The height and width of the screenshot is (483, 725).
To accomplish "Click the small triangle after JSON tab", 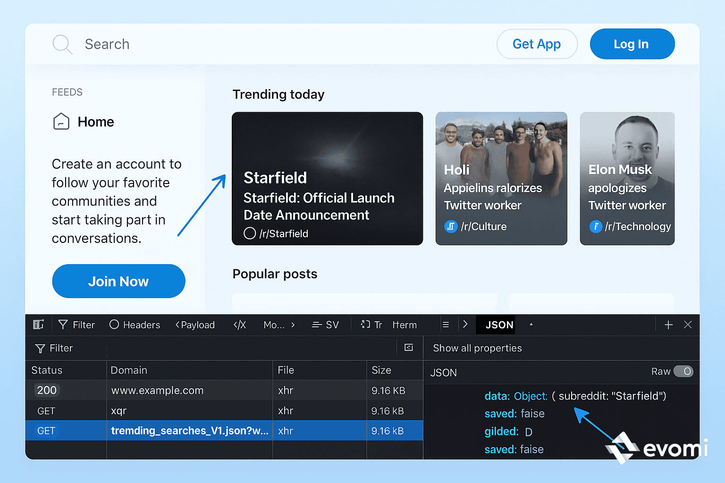I will pos(531,324).
